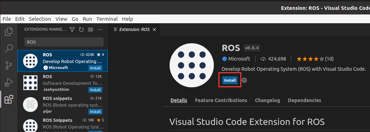Screen dimensions: 370x132
Task: Open the Terminal menu
Action: [107, 19]
